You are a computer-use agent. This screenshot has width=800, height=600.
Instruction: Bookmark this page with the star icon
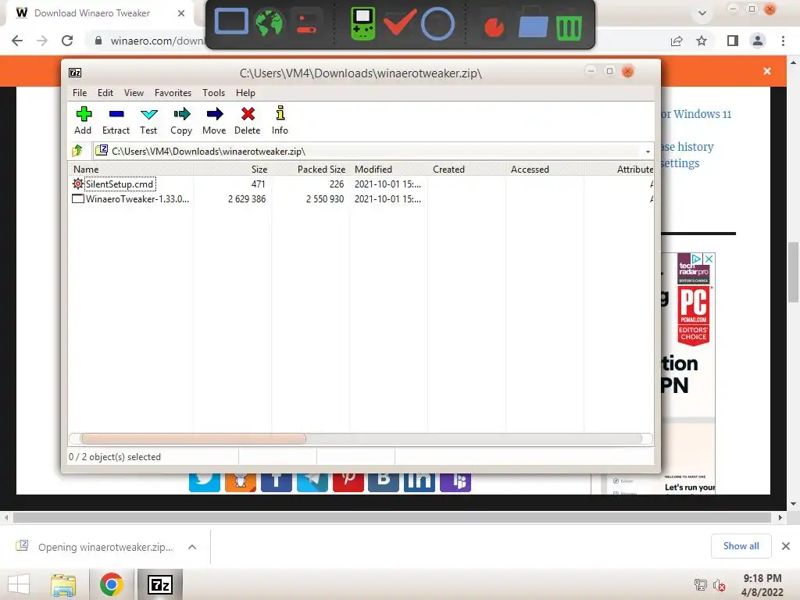point(702,41)
